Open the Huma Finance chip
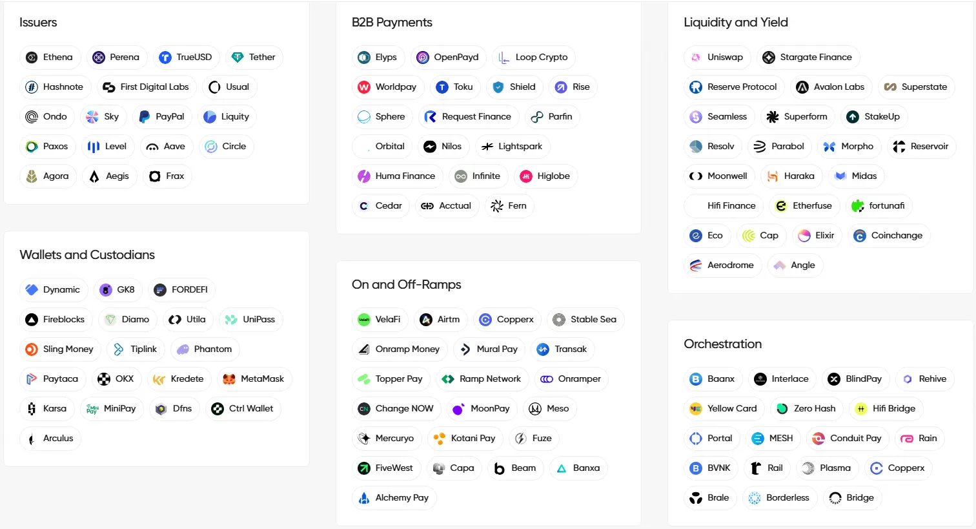The width and height of the screenshot is (976, 529). click(397, 176)
